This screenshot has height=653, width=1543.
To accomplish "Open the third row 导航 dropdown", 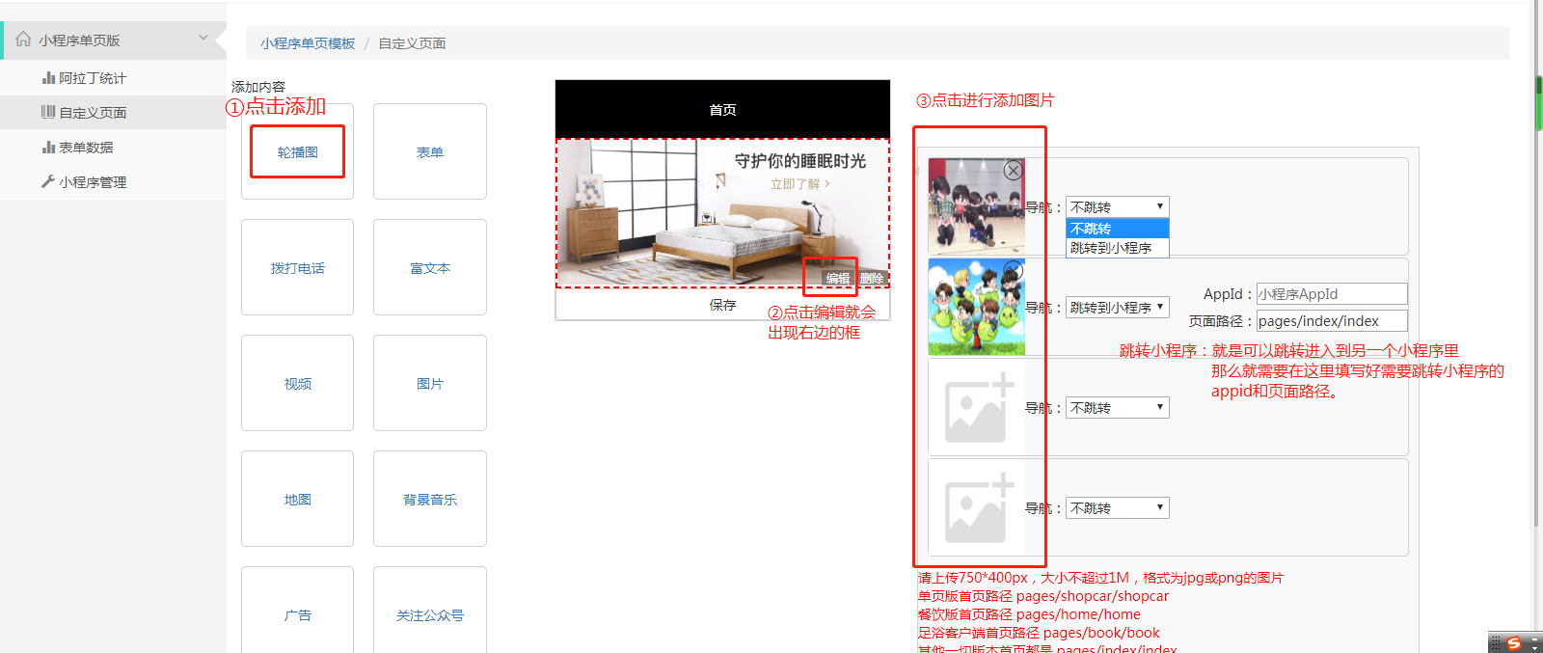I will coord(1117,408).
